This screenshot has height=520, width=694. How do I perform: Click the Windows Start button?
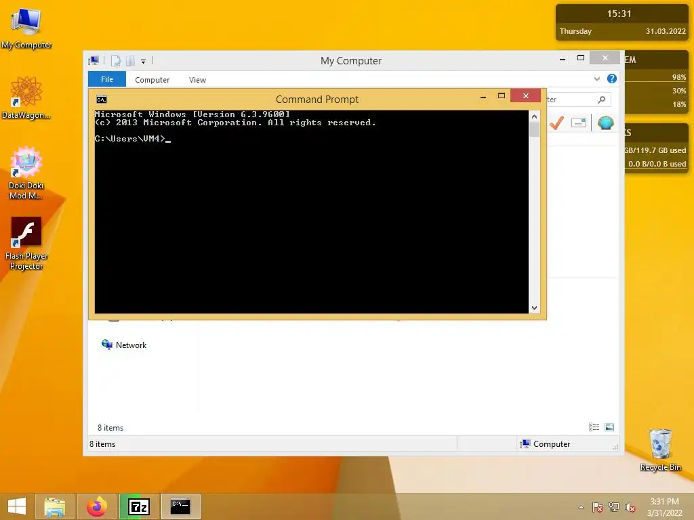click(x=17, y=506)
